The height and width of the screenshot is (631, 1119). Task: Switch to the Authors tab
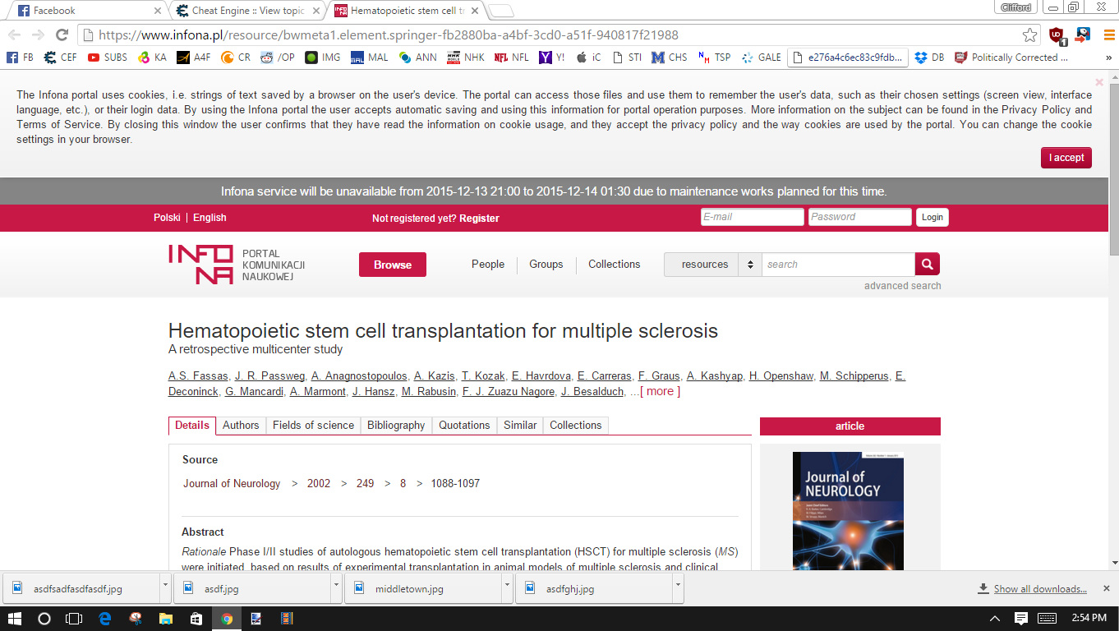pyautogui.click(x=241, y=425)
